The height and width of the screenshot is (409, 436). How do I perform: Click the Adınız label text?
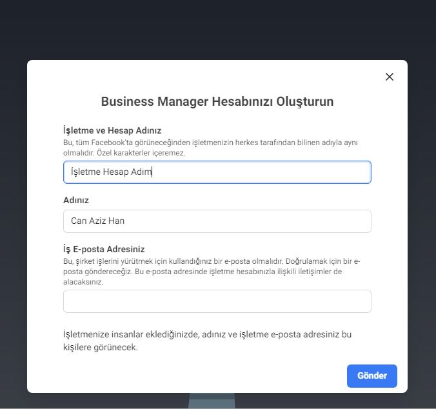point(76,200)
